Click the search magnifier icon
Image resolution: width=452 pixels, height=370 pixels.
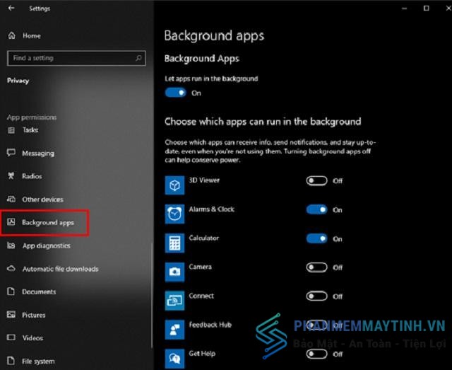point(138,58)
